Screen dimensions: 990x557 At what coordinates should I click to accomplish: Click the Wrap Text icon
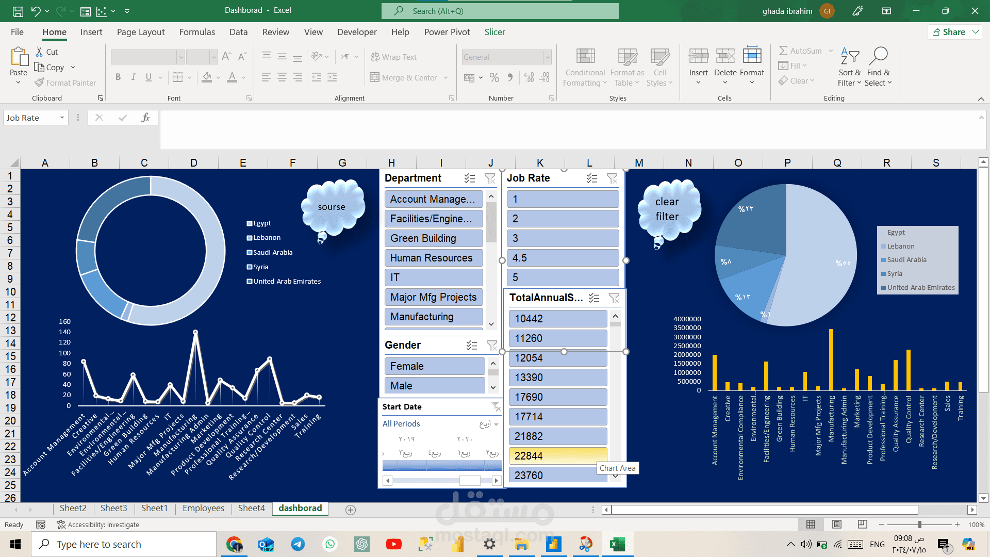374,57
